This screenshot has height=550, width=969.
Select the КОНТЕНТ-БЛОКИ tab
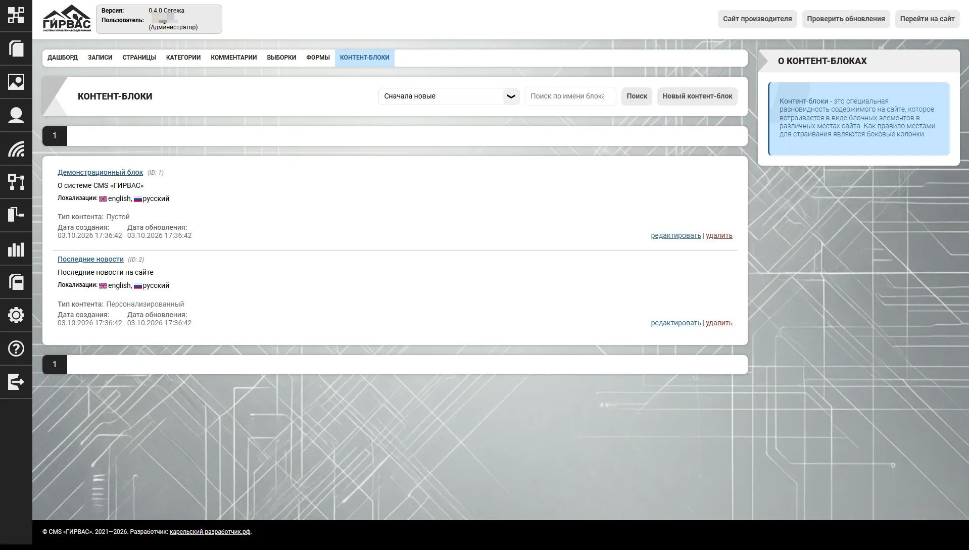pos(365,58)
